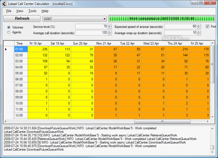Click the Tue 22 Apr column header

(129, 43)
